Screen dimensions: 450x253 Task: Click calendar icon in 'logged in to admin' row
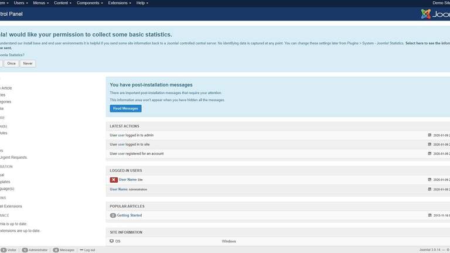point(429,135)
